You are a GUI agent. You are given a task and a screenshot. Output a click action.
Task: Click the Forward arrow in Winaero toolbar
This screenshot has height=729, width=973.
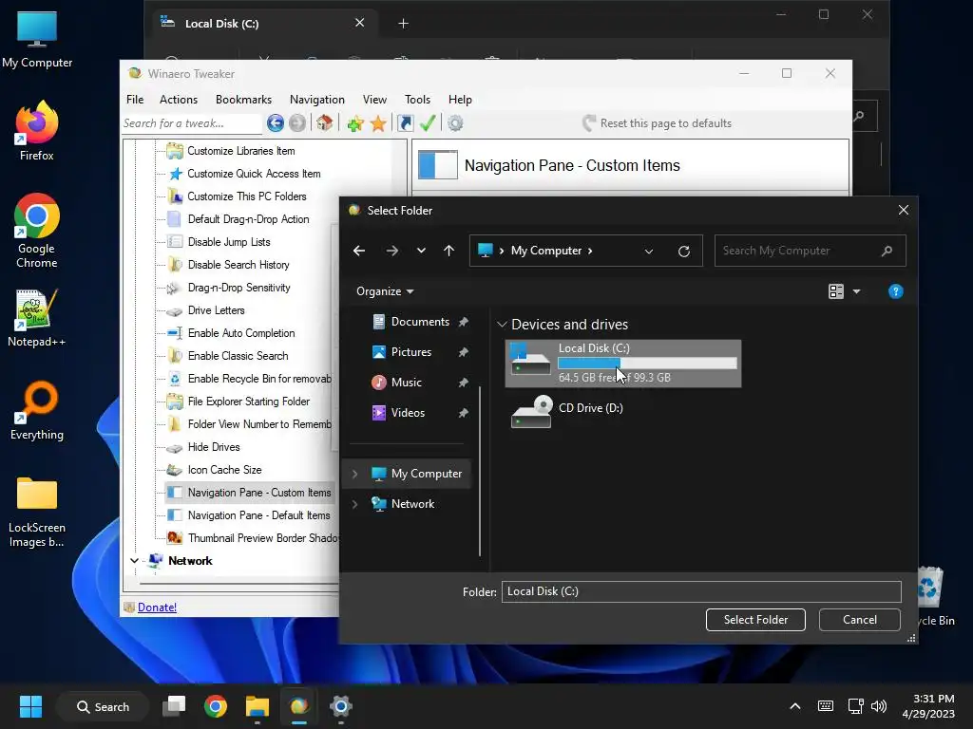[x=297, y=123]
